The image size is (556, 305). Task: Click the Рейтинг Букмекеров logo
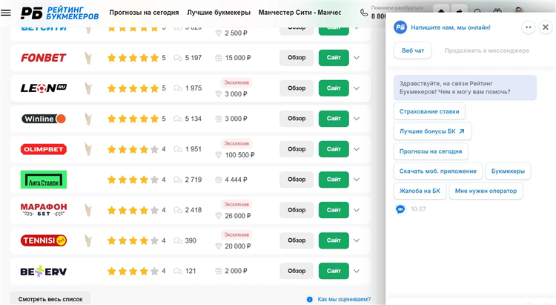click(x=59, y=13)
